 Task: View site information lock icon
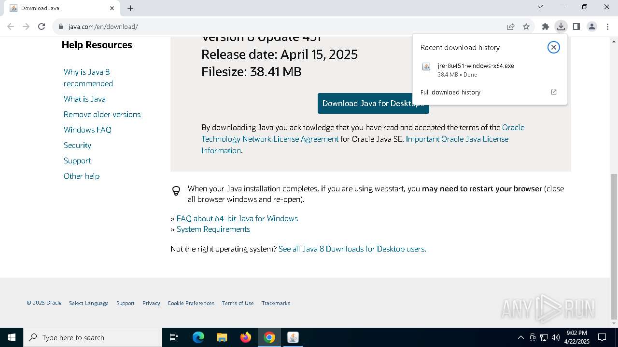pos(61,27)
